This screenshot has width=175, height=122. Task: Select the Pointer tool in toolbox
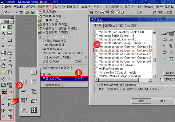(x=3, y=27)
